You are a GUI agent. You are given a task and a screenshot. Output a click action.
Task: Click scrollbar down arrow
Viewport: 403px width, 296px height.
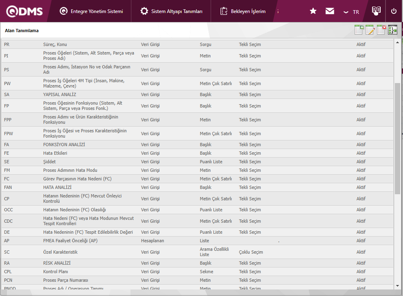point(397,286)
